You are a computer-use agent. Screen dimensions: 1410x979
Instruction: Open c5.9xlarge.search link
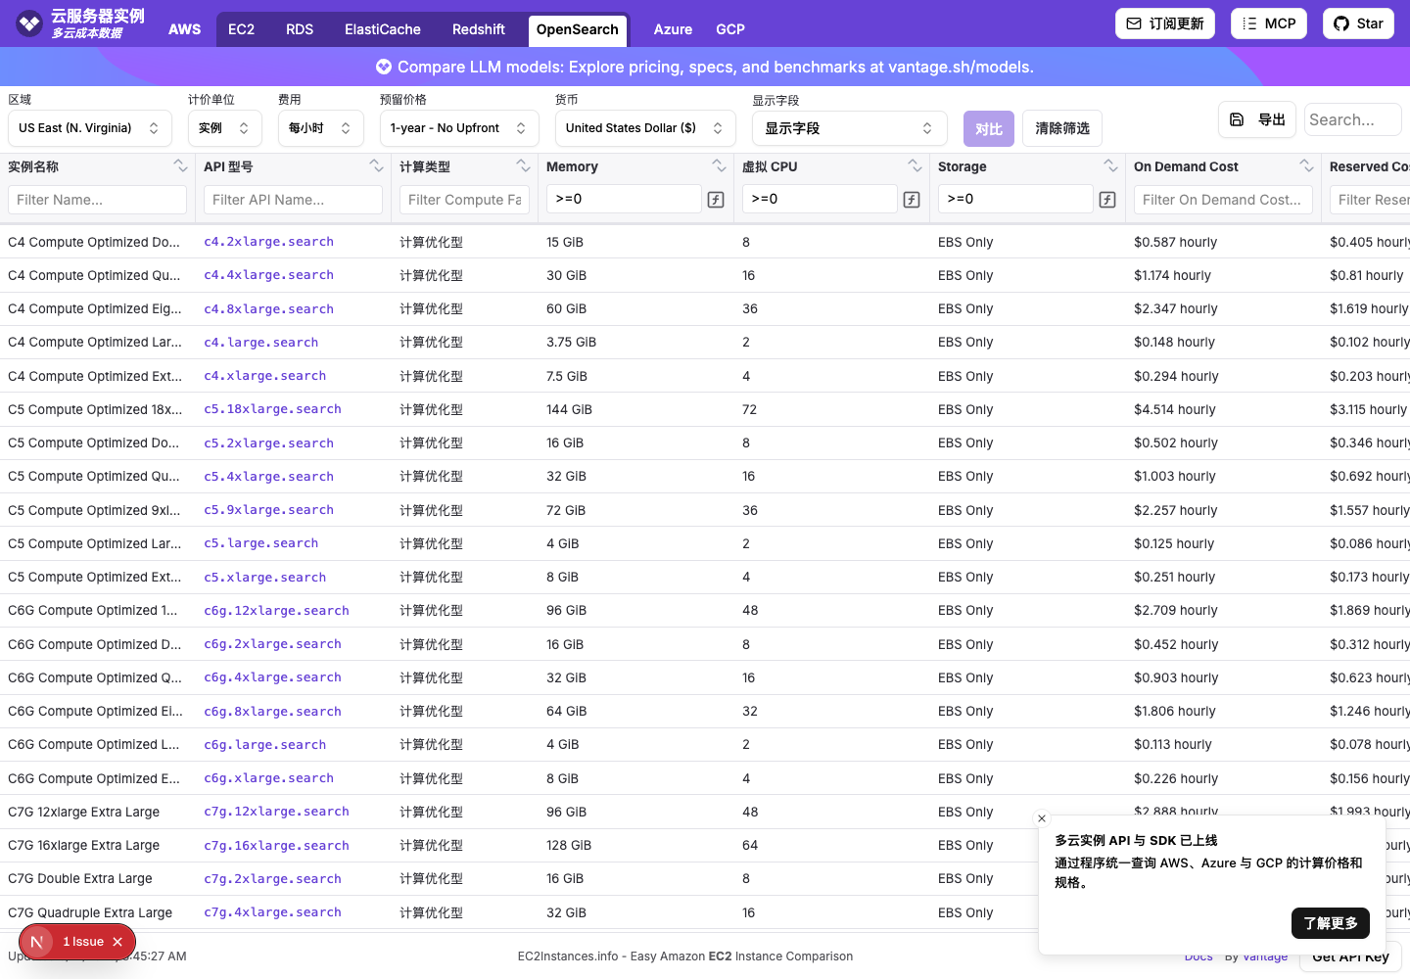pyautogui.click(x=268, y=510)
